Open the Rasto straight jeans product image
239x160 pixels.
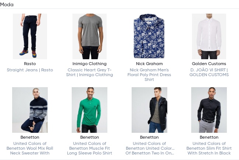(30, 36)
